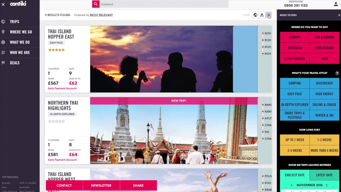
Task: Toggle the USA & Canada filter
Action: [324, 37]
